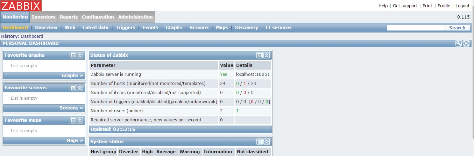Click the 'Average' column header

click(x=166, y=151)
